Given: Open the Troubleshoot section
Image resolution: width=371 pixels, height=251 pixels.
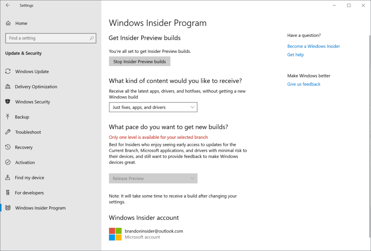Looking at the screenshot, I should pyautogui.click(x=28, y=132).
